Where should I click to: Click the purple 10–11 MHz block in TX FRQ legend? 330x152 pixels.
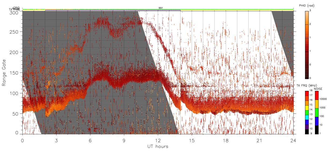point(307,127)
